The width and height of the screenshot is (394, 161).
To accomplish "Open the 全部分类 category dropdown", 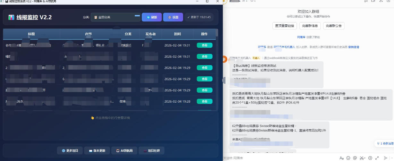I will pyautogui.click(x=115, y=17).
